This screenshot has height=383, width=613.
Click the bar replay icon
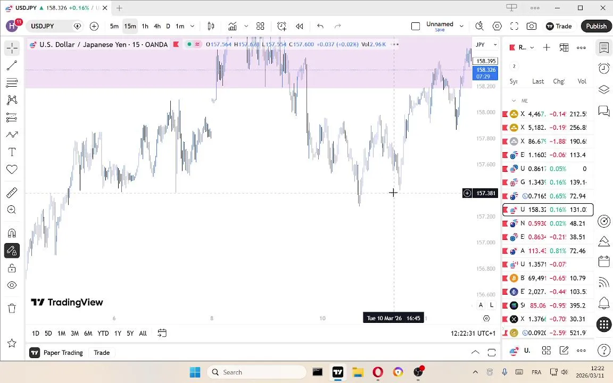click(300, 26)
